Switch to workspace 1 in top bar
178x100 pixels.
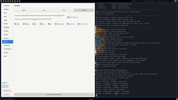click(x=1, y=1)
